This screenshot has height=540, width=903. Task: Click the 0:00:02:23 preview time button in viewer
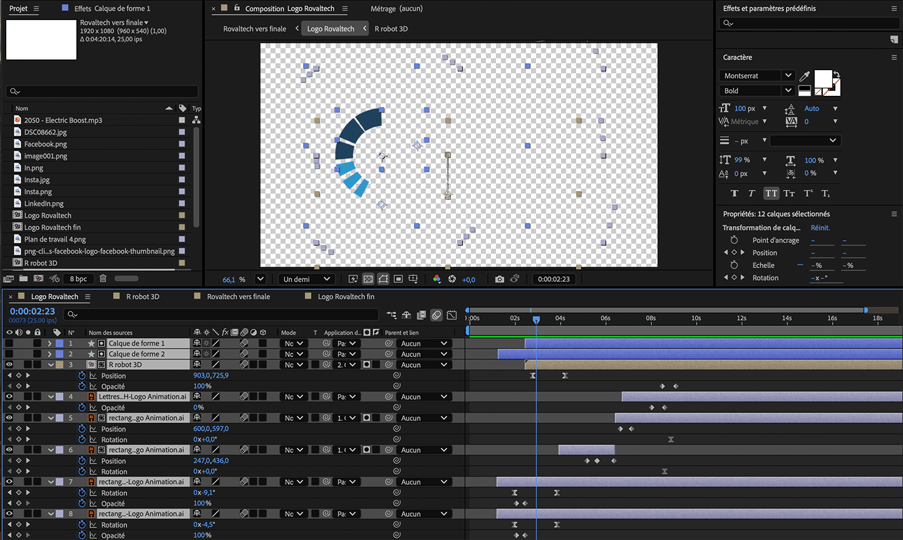click(x=554, y=279)
